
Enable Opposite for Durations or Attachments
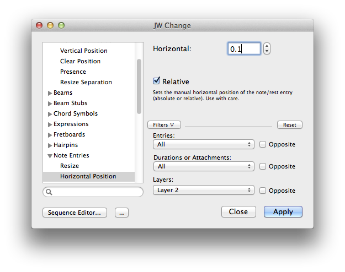pyautogui.click(x=263, y=166)
